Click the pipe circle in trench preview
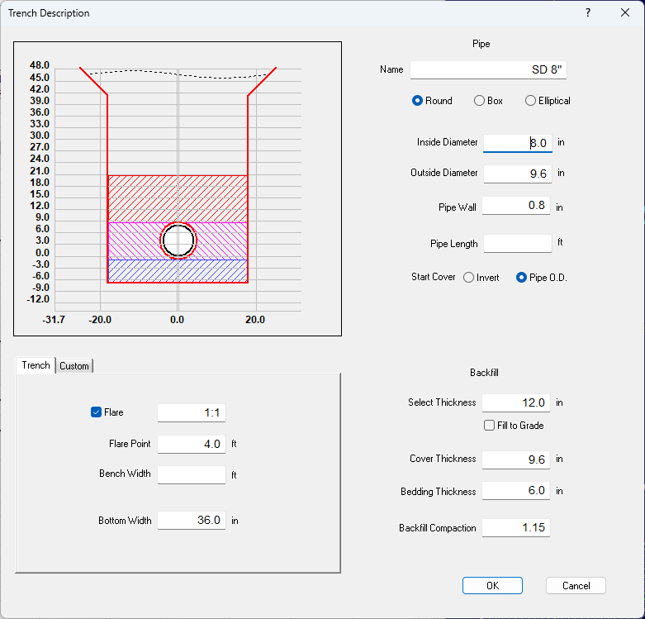The height and width of the screenshot is (619, 645). point(178,240)
